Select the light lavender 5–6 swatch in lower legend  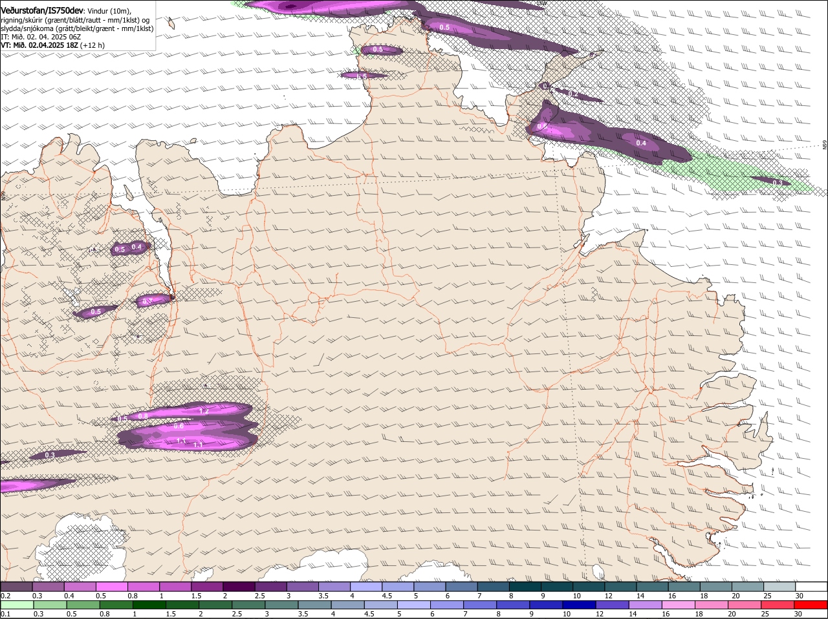(x=415, y=605)
